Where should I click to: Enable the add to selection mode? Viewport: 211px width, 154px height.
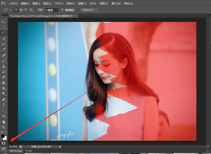click(x=21, y=10)
